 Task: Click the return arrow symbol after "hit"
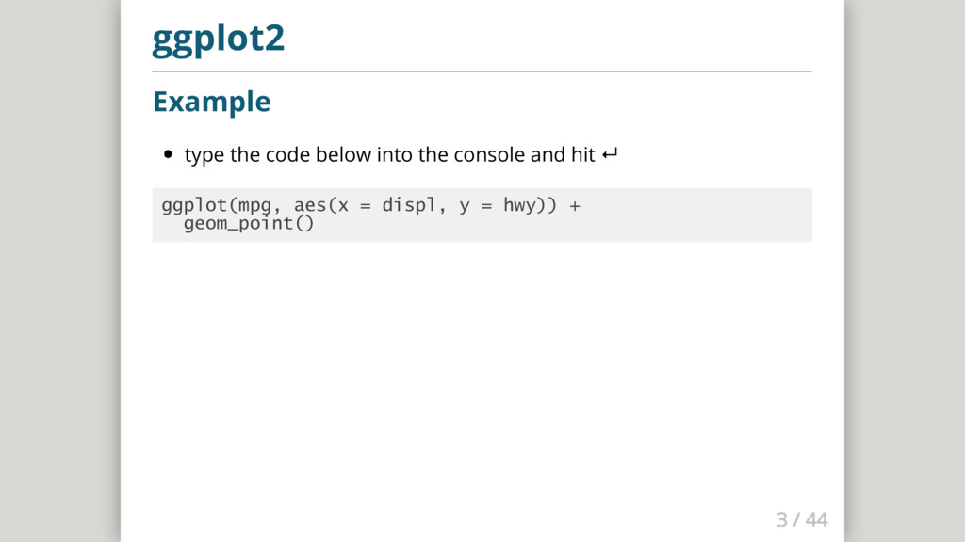pos(609,154)
